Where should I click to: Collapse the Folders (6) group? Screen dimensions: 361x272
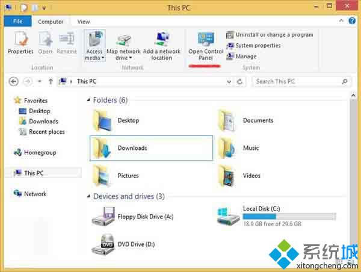pyautogui.click(x=88, y=100)
